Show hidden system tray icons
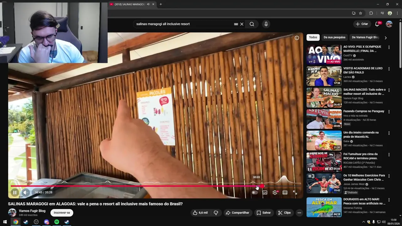402x226 pixels. (364, 222)
